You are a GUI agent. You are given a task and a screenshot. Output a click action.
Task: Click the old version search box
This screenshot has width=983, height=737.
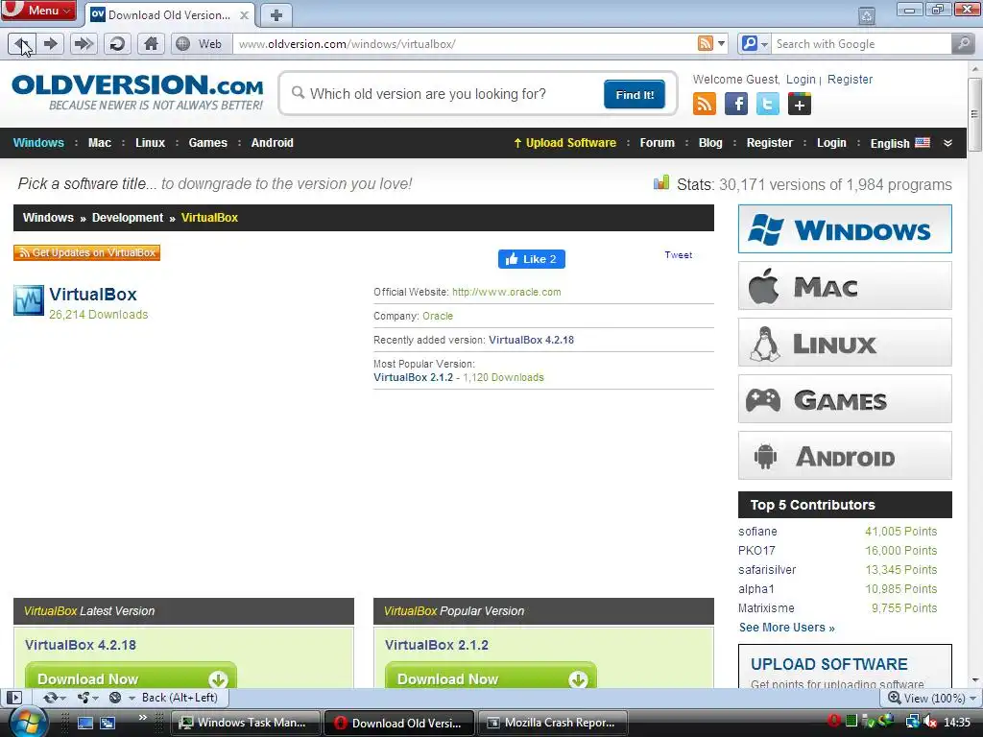442,94
